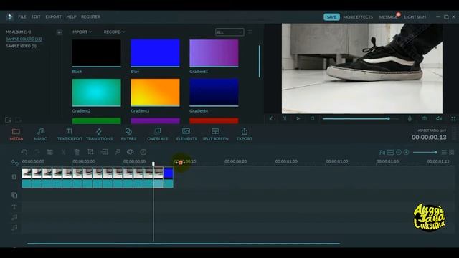
Task: Select the overlay track icon
Action: [x=14, y=195]
